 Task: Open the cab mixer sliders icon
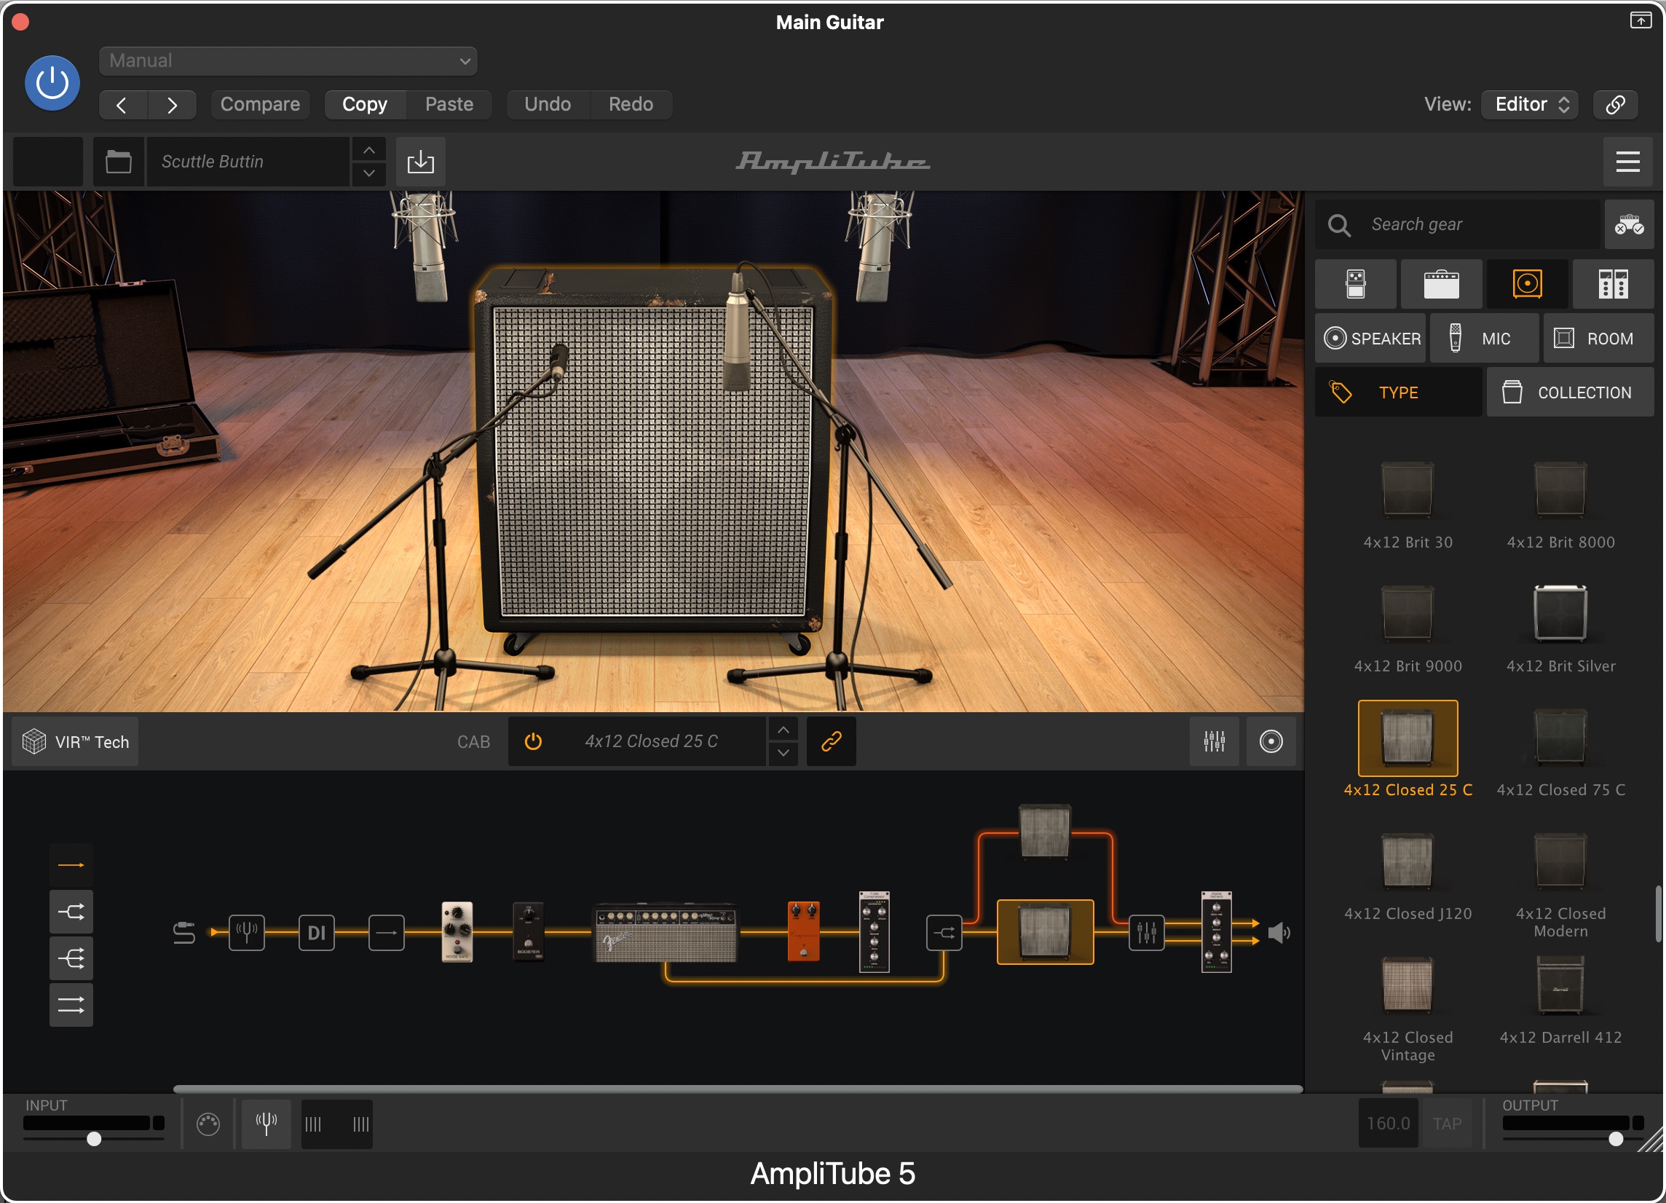pos(1215,742)
